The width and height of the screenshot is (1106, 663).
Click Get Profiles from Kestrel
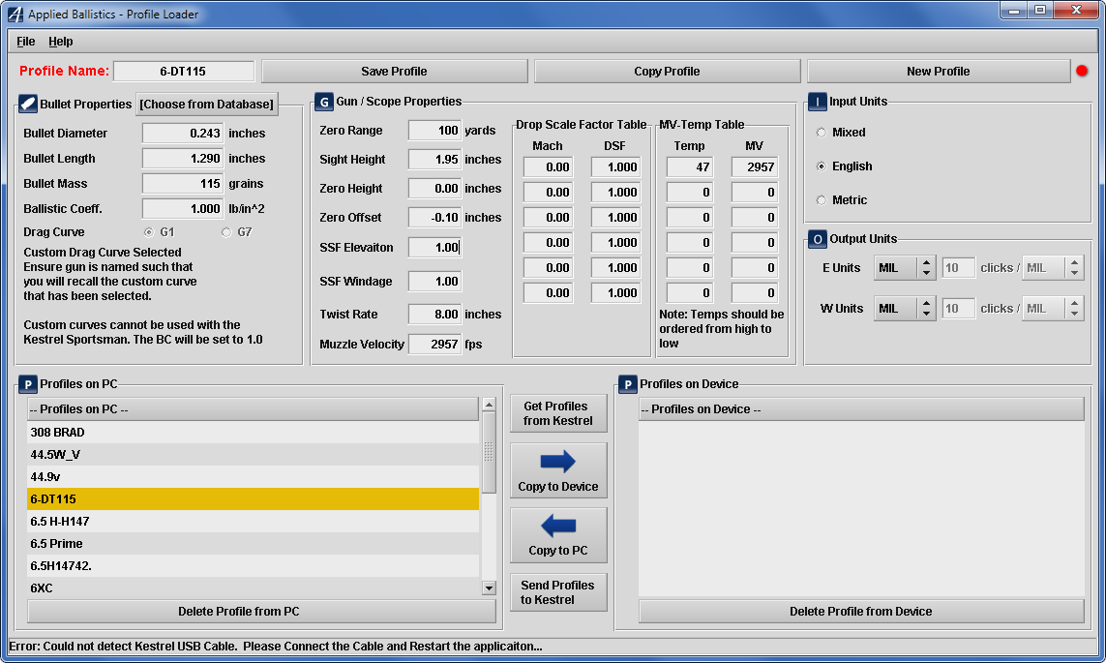(x=558, y=413)
